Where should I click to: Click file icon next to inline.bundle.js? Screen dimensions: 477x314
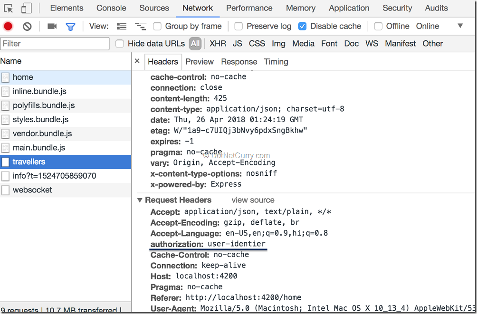tap(5, 91)
